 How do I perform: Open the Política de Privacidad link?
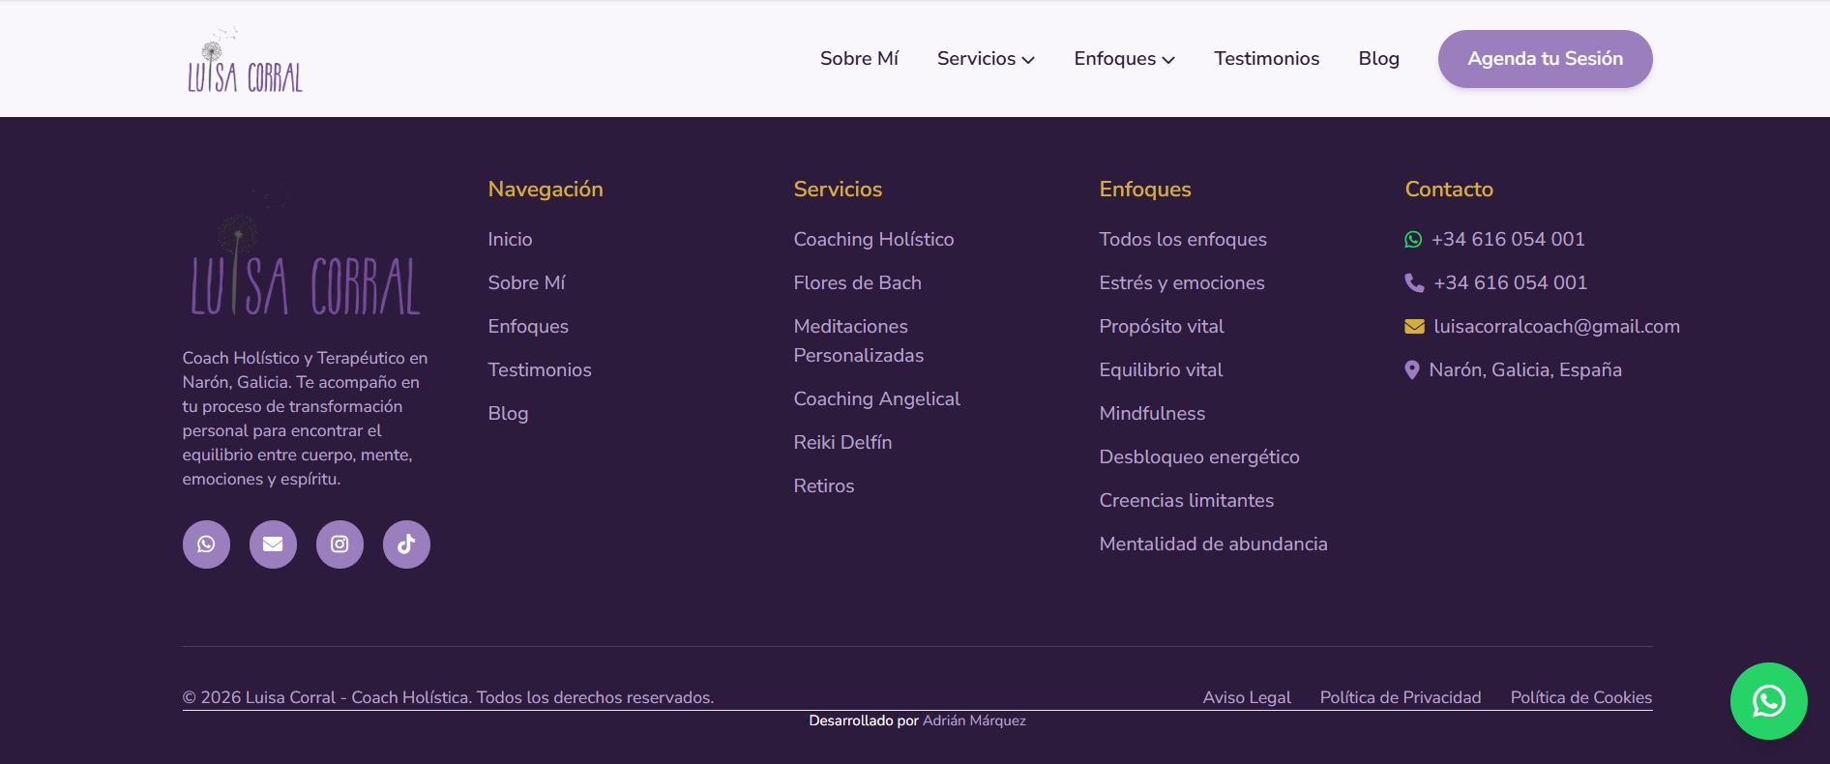1401,697
